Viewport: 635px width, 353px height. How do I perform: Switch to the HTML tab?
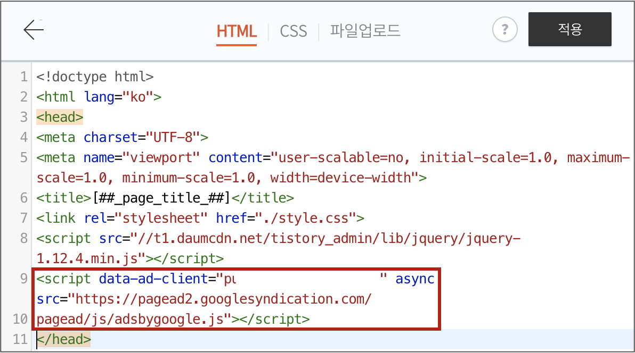[237, 31]
